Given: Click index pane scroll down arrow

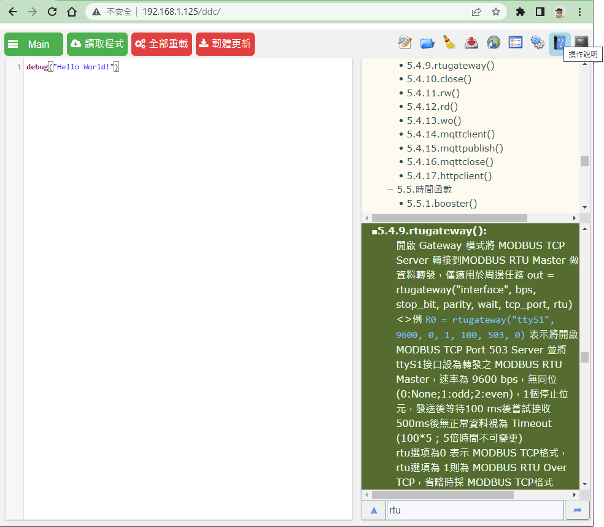Looking at the screenshot, I should point(585,207).
